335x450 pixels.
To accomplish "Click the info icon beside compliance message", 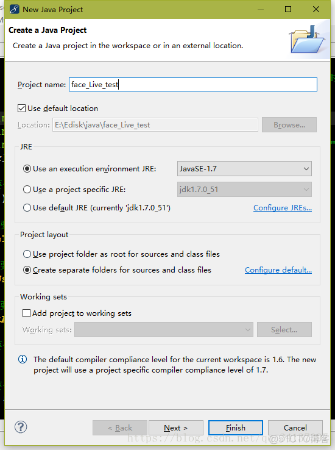I will point(23,359).
